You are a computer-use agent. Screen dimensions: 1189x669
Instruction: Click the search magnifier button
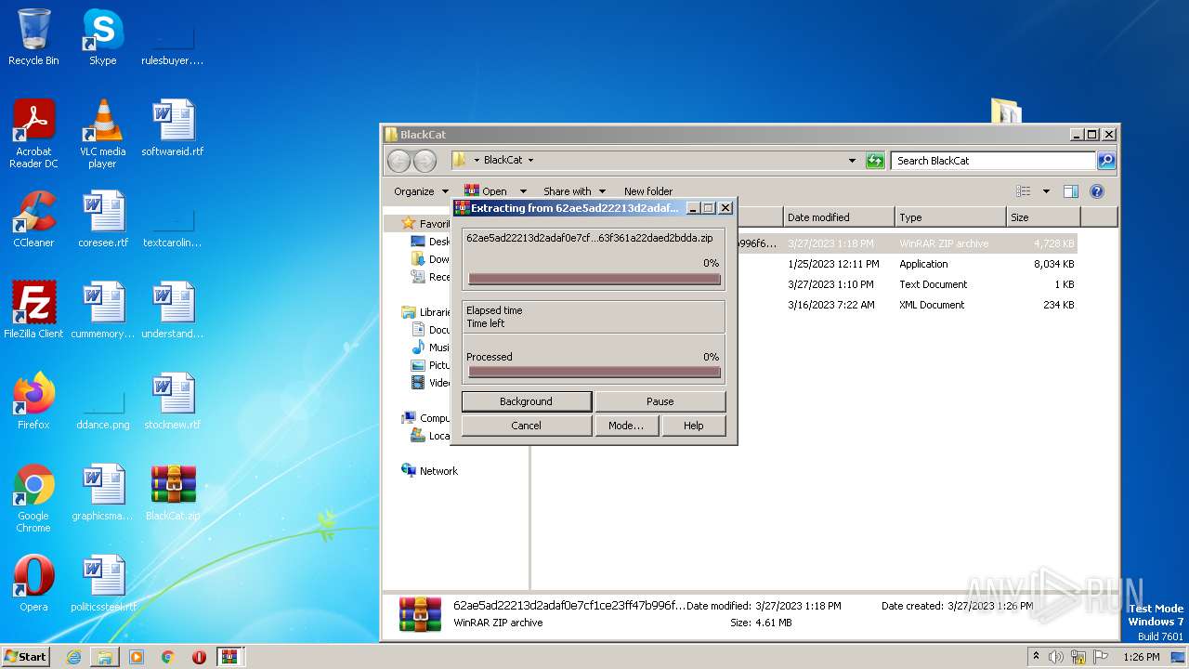(1106, 161)
